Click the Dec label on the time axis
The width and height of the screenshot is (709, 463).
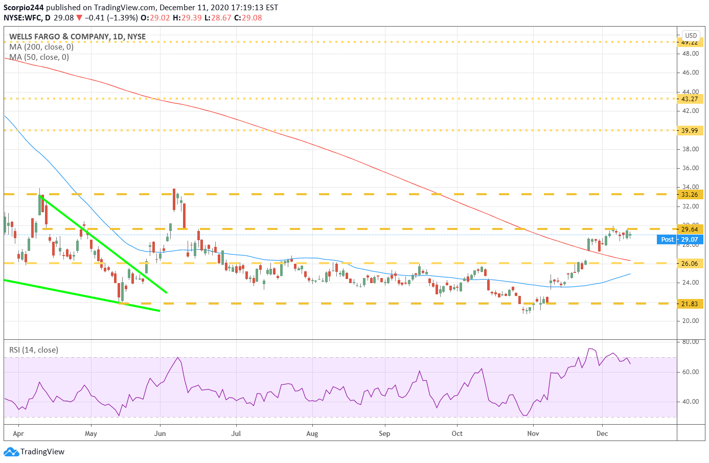click(x=602, y=434)
